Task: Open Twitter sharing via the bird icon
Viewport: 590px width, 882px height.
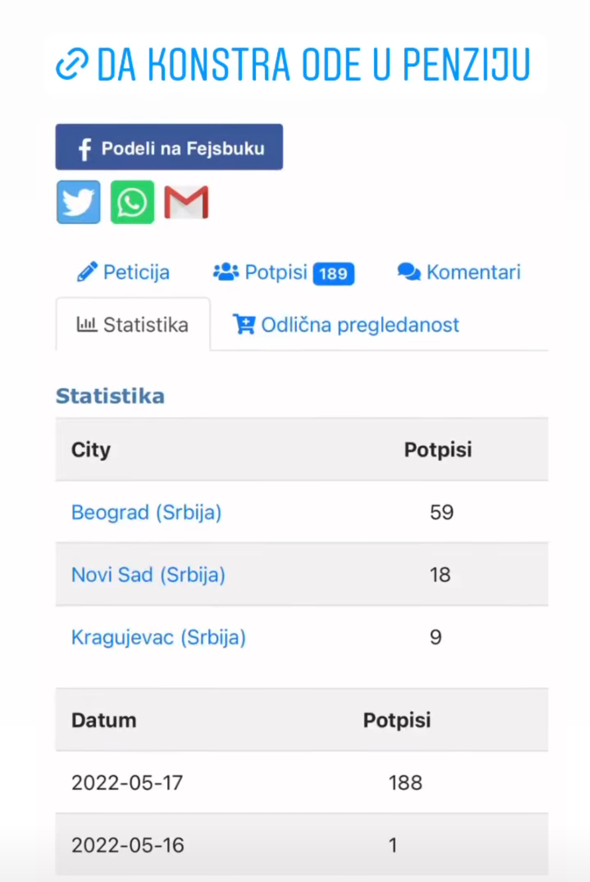Action: pos(78,201)
